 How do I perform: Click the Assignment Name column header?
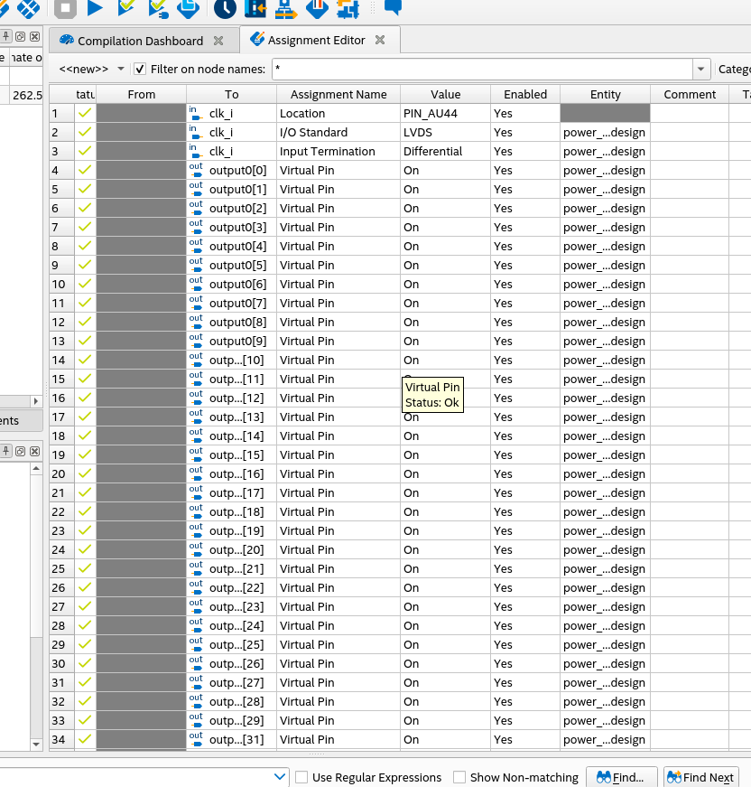pyautogui.click(x=338, y=94)
